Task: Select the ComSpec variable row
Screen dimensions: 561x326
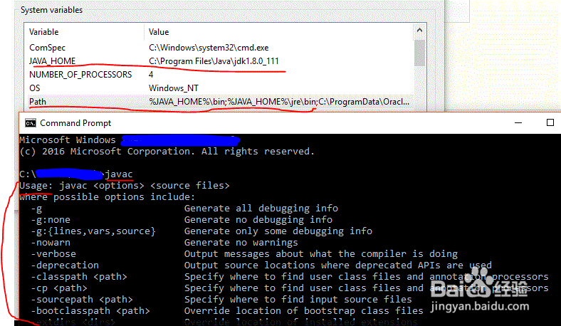Action: point(221,48)
